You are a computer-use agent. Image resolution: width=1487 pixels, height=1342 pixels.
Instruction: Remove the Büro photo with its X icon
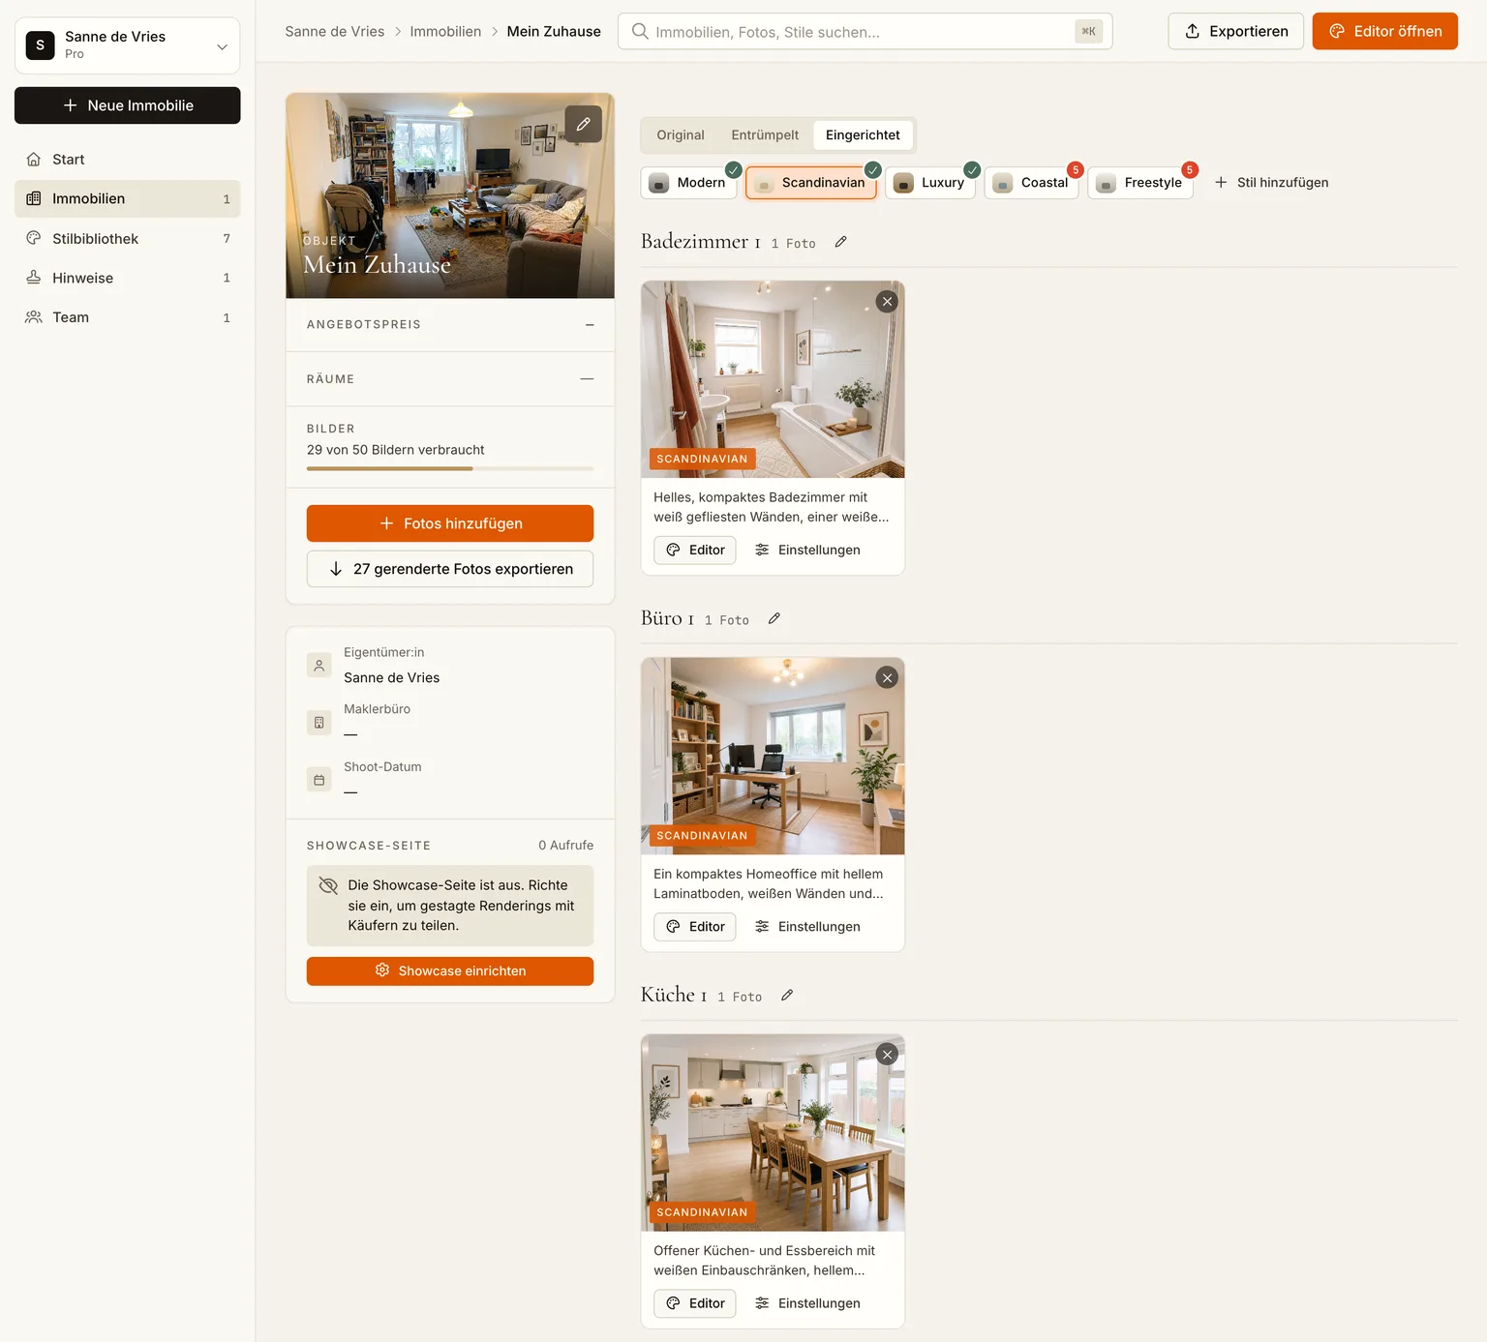[887, 678]
